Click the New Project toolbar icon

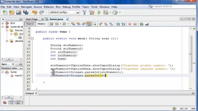(x=11, y=12)
